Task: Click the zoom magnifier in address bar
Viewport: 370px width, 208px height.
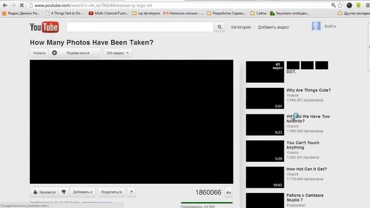Action: point(334,5)
